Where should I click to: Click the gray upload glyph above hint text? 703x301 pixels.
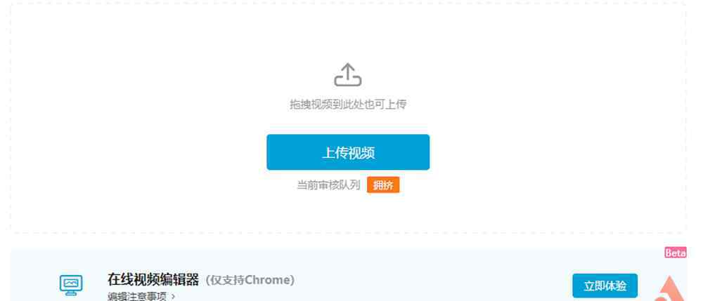pos(348,74)
